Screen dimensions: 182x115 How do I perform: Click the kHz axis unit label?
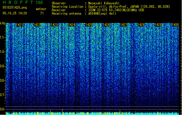click(3, 23)
